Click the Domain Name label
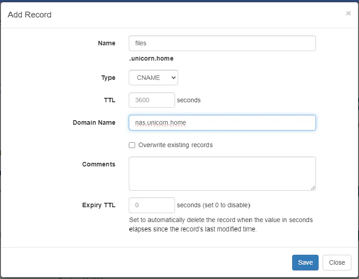Image resolution: width=359 pixels, height=279 pixels. [x=94, y=122]
